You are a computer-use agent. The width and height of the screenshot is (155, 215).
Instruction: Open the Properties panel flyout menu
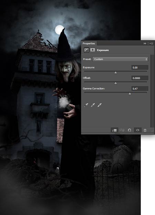[x=151, y=44]
